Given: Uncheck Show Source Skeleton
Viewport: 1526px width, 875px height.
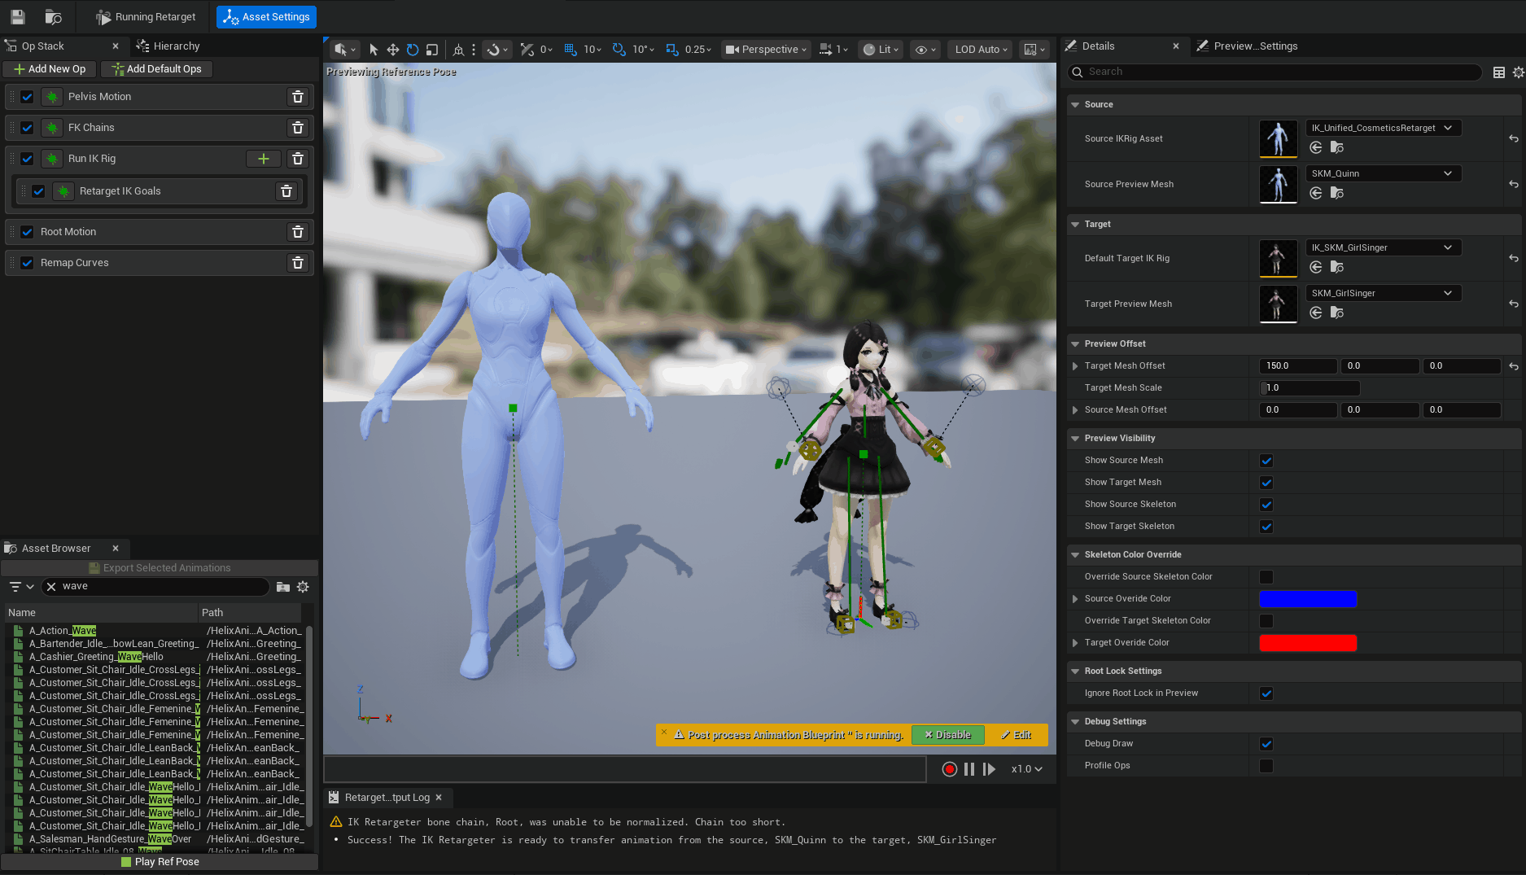Looking at the screenshot, I should click(x=1266, y=505).
